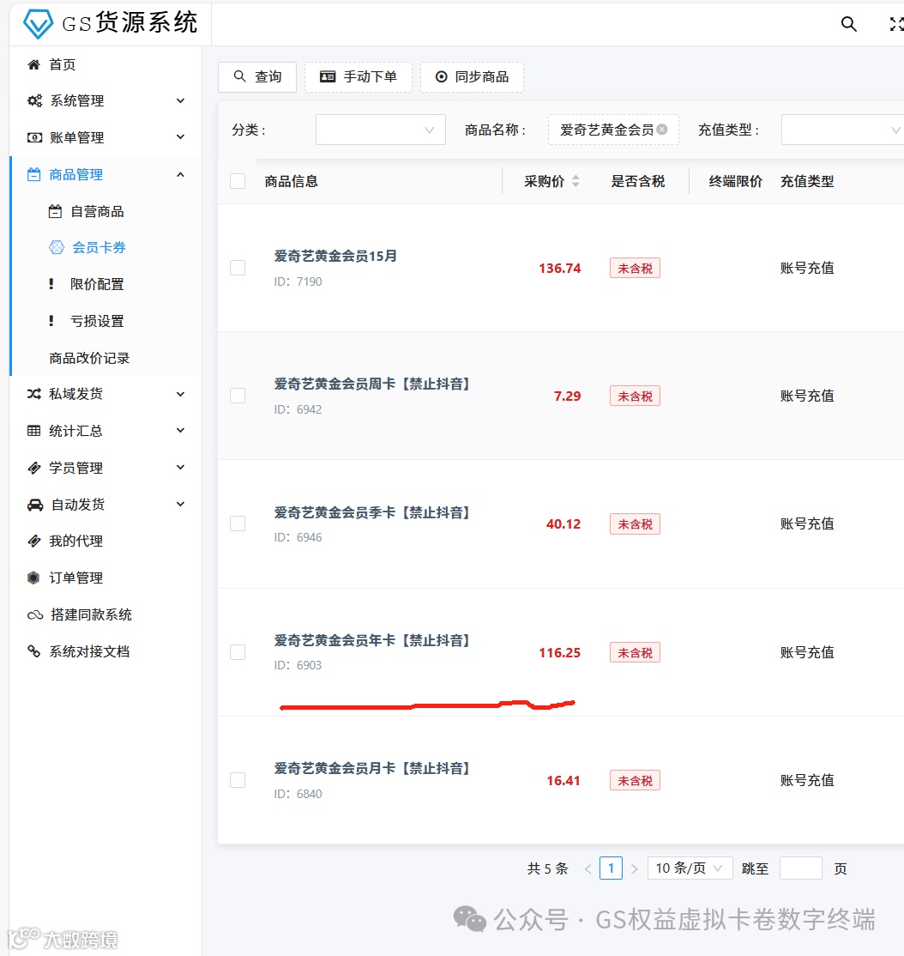Click the 商品管理 calendar icon
904x956 pixels.
point(34,174)
